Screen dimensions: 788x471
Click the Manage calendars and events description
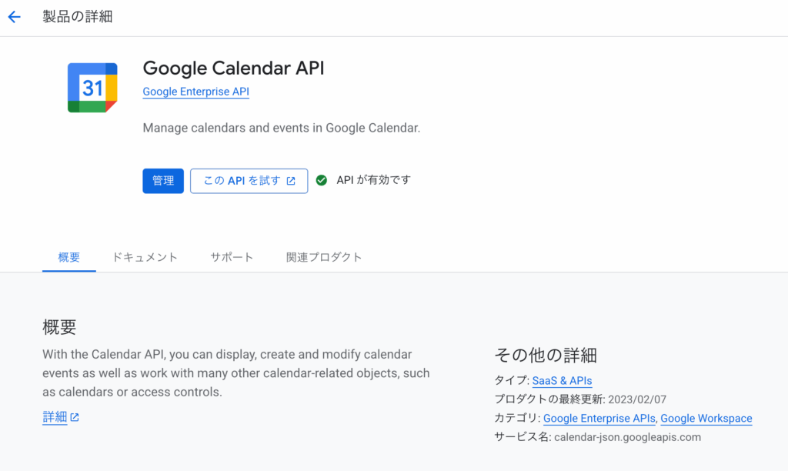coord(282,128)
